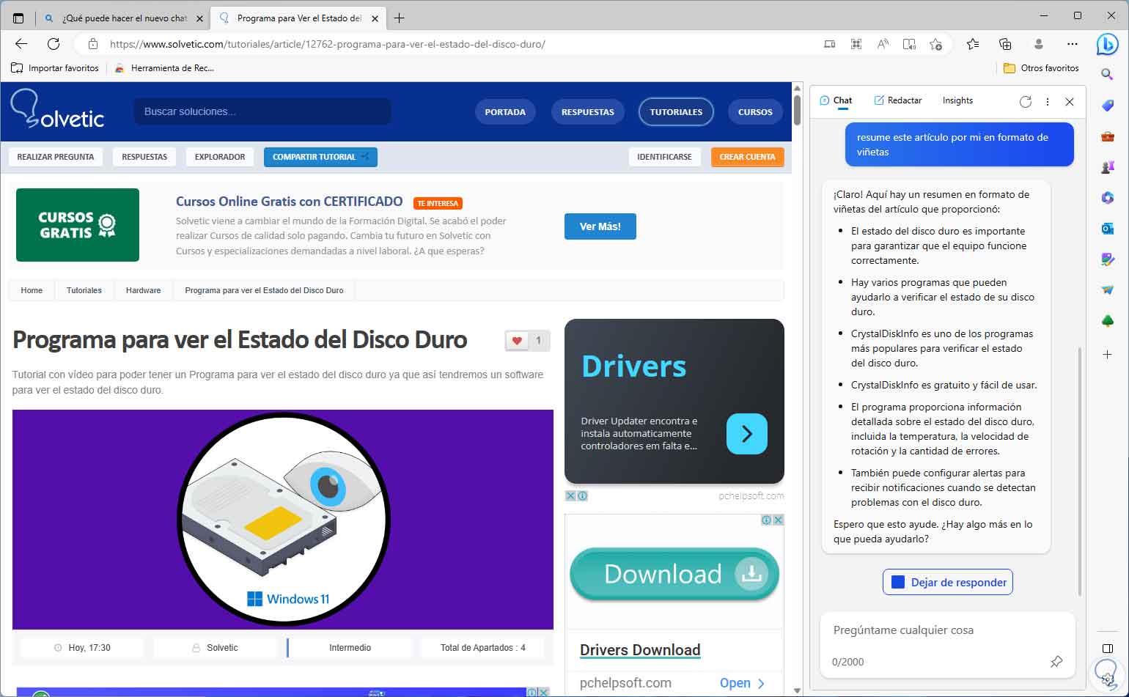The image size is (1129, 697).
Task: Click the 'Pregúntame cualquier cosa' input field
Action: pyautogui.click(x=947, y=630)
